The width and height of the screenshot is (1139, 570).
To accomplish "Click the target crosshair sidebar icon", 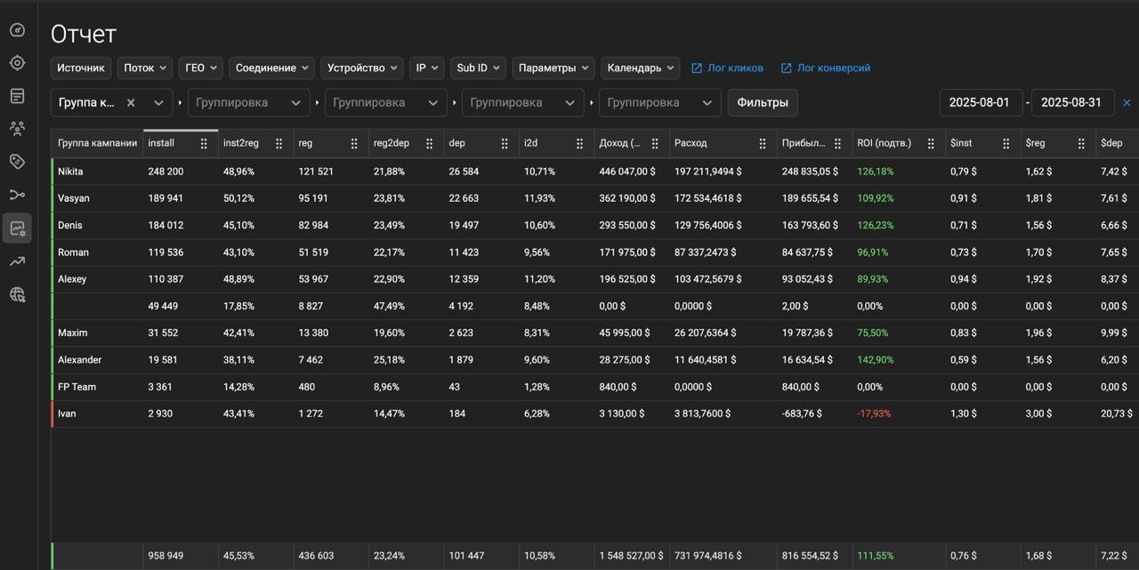I will click(x=17, y=63).
